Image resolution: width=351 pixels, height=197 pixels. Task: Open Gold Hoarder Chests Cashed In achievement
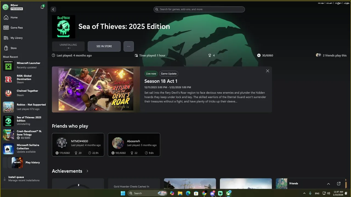[x=134, y=184]
